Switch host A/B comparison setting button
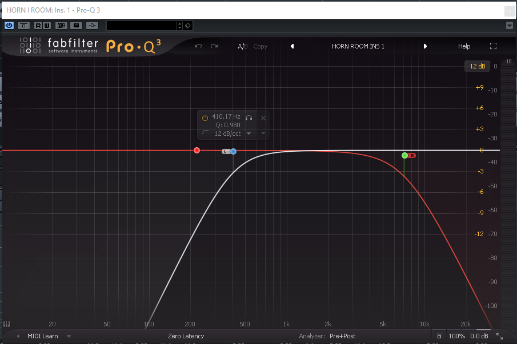Viewport: 517px width, 344px height. tap(61, 25)
